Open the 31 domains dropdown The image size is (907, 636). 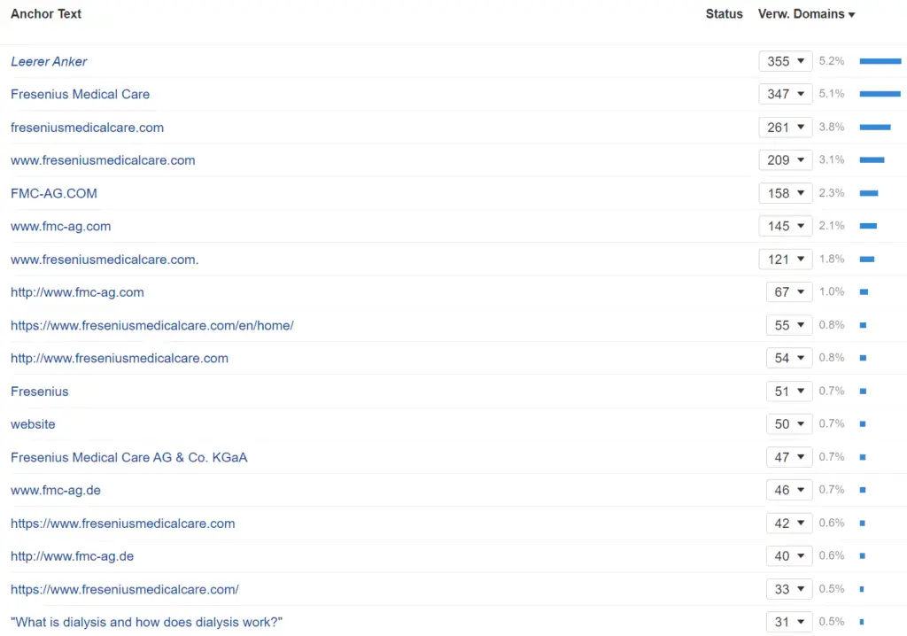[789, 622]
